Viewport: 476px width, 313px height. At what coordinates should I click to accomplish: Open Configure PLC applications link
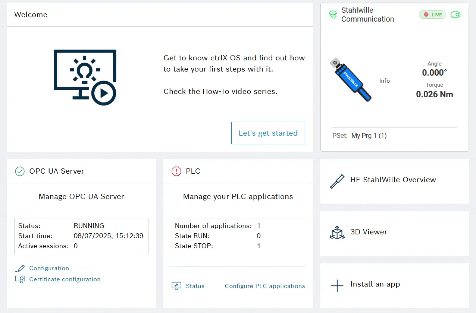pyautogui.click(x=264, y=286)
